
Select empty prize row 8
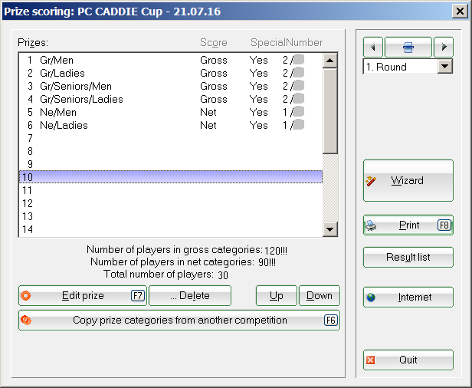(171, 151)
